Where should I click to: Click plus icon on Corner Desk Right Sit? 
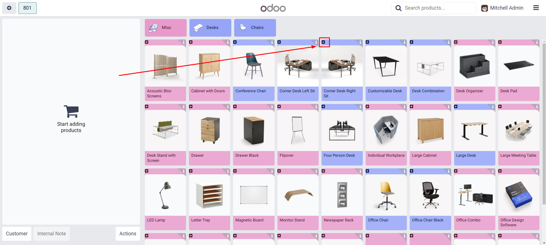point(323,42)
